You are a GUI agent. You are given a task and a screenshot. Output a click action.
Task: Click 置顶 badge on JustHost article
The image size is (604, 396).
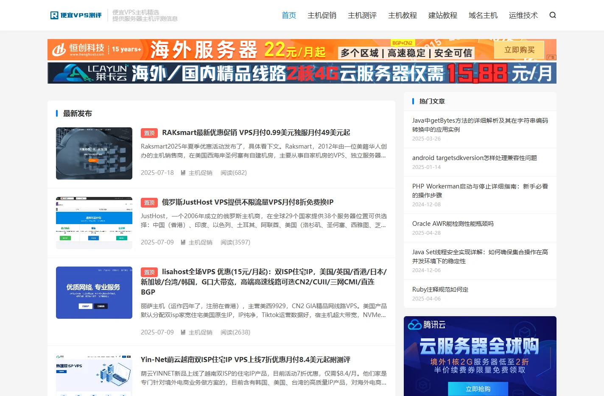pyautogui.click(x=149, y=202)
